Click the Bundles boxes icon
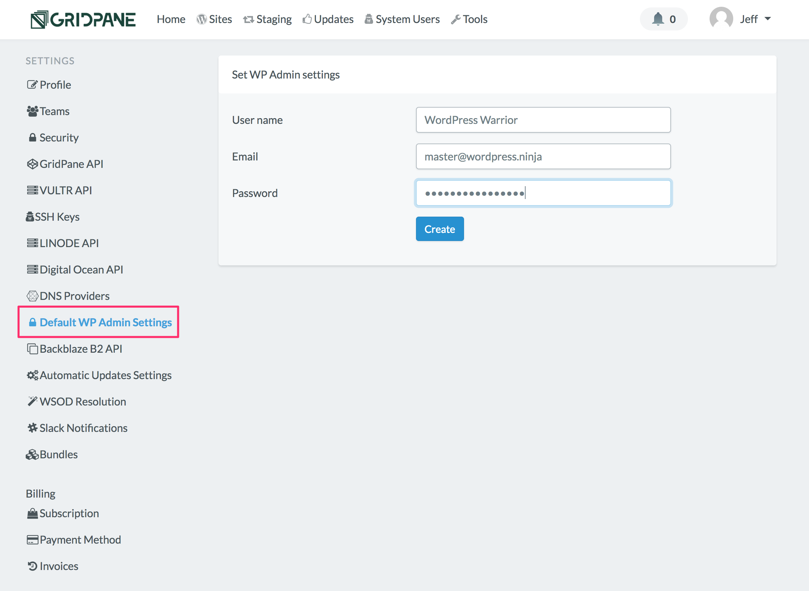The image size is (809, 591). pos(32,454)
